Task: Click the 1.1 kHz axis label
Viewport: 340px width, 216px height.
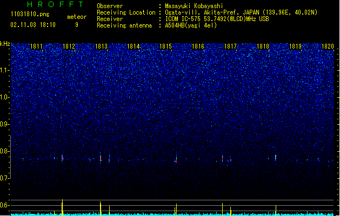Action: click(4, 70)
